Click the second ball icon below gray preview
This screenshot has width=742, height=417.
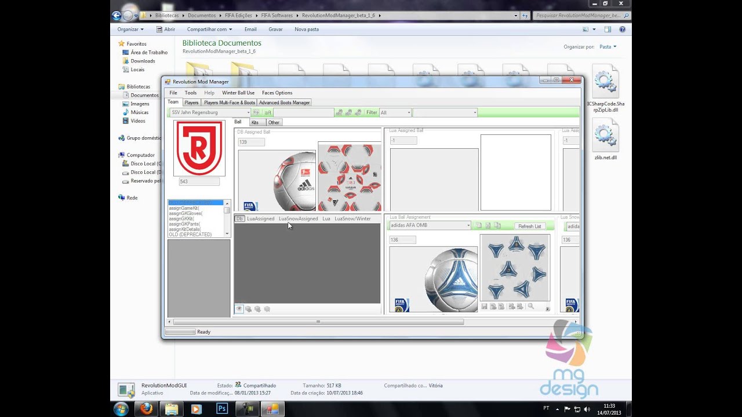pos(248,309)
